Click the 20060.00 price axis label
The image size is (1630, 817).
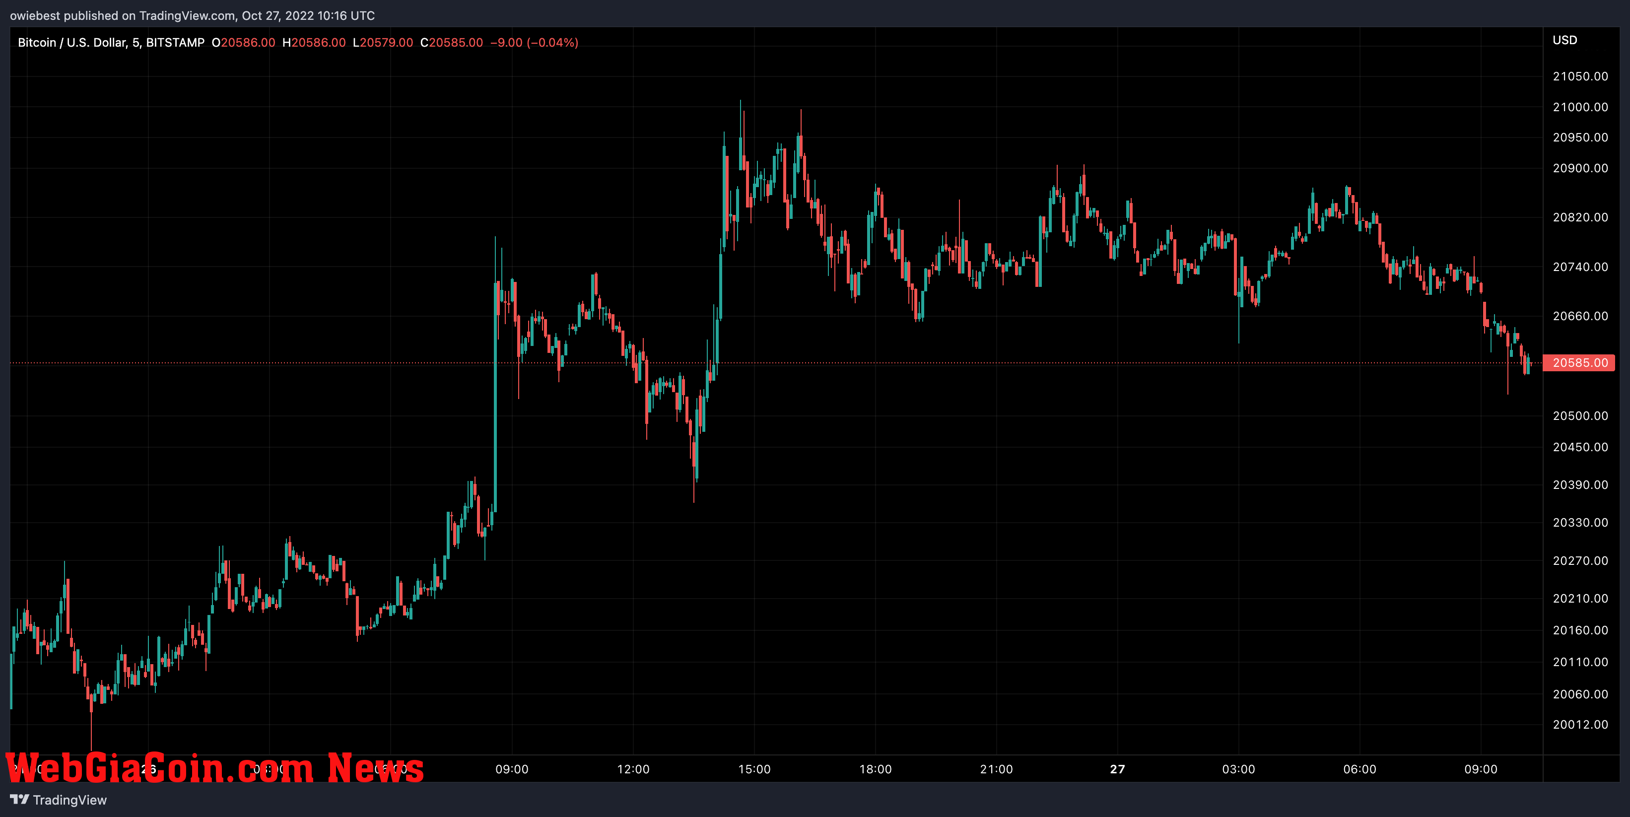tap(1580, 694)
